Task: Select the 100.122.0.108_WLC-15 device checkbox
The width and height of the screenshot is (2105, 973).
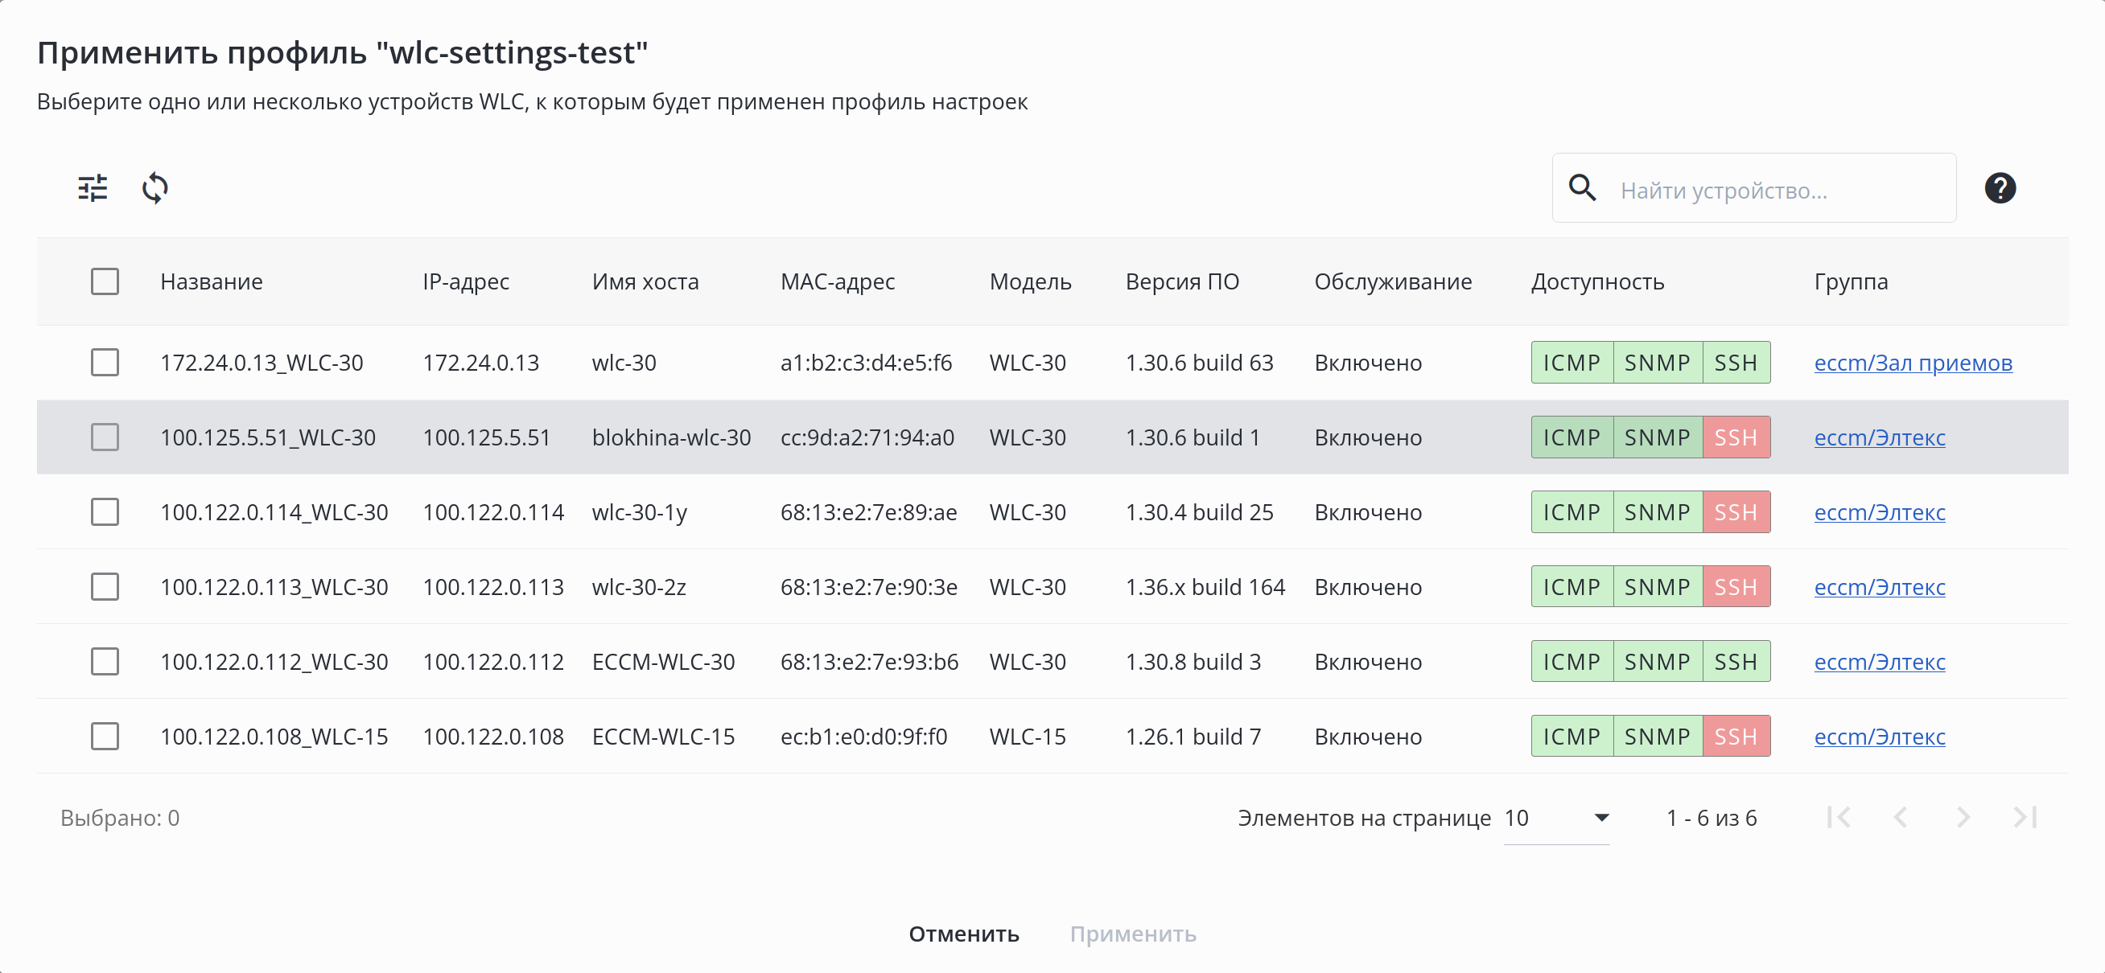Action: click(105, 736)
